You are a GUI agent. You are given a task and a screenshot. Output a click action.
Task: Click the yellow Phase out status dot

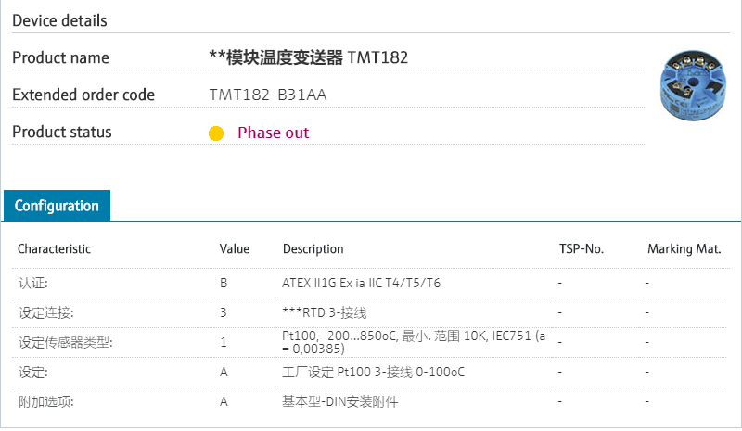click(216, 133)
